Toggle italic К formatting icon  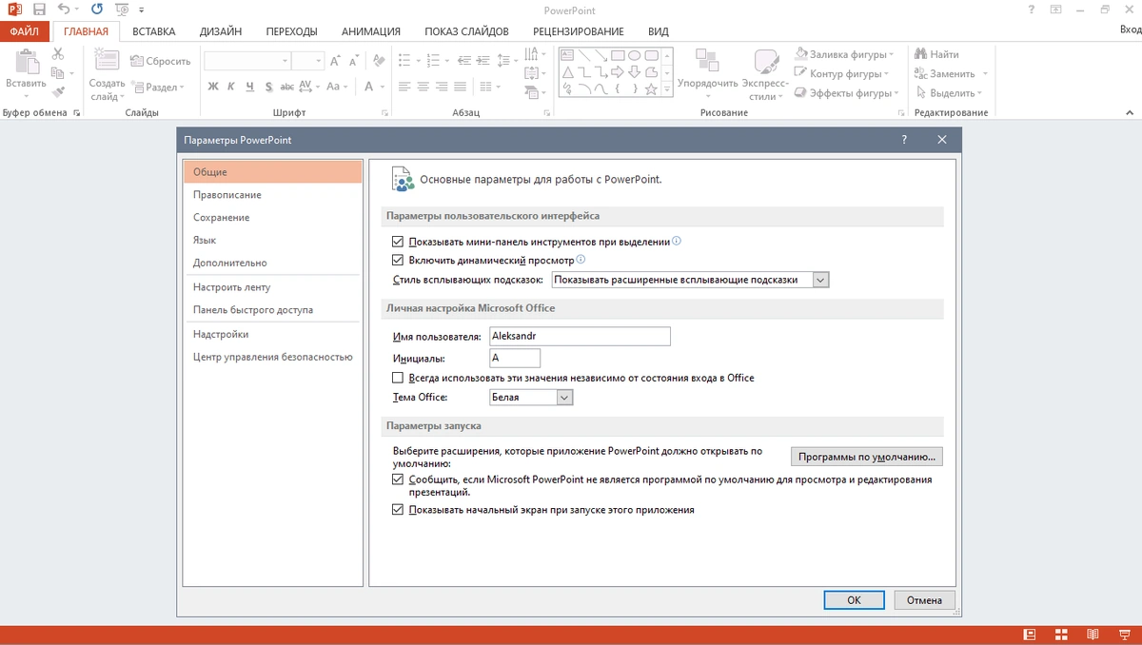231,87
